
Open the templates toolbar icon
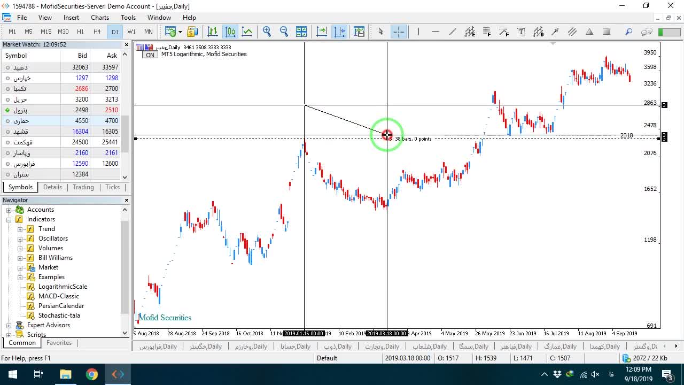(359, 32)
